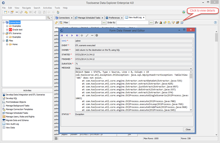Image resolution: width=220 pixels, height=143 pixels.
Task: Click the gray gear icon in viewer toolbar
Action: click(97, 35)
